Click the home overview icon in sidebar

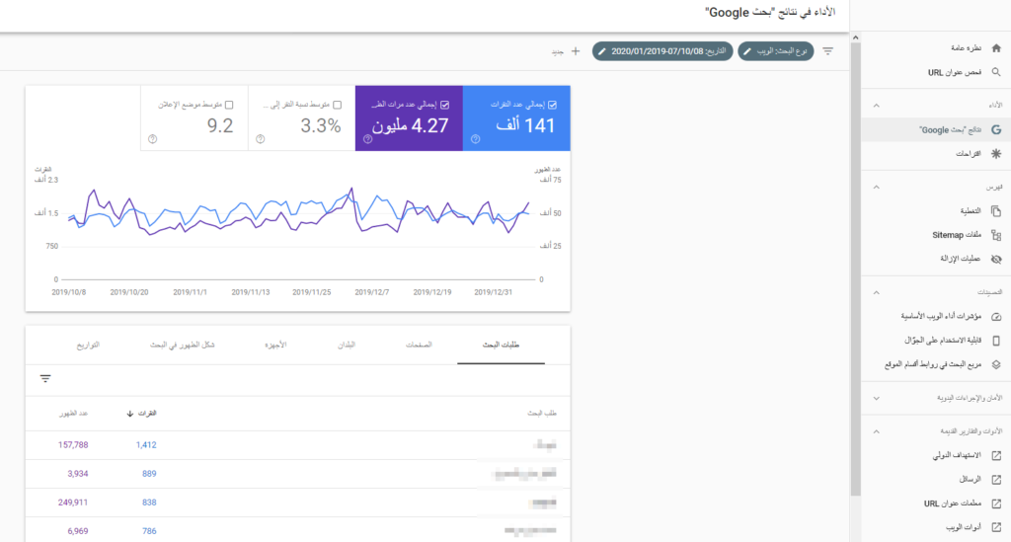996,47
